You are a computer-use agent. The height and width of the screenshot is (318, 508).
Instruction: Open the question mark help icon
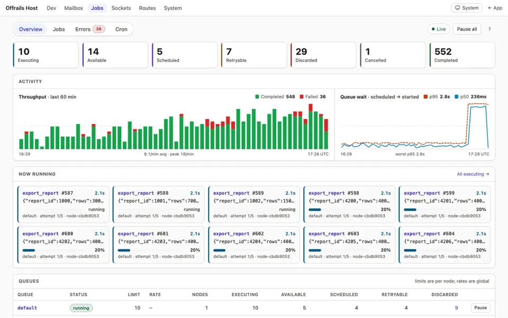tap(489, 29)
